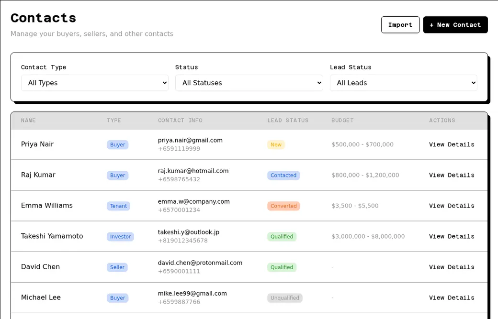View details for David Chen

point(451,267)
